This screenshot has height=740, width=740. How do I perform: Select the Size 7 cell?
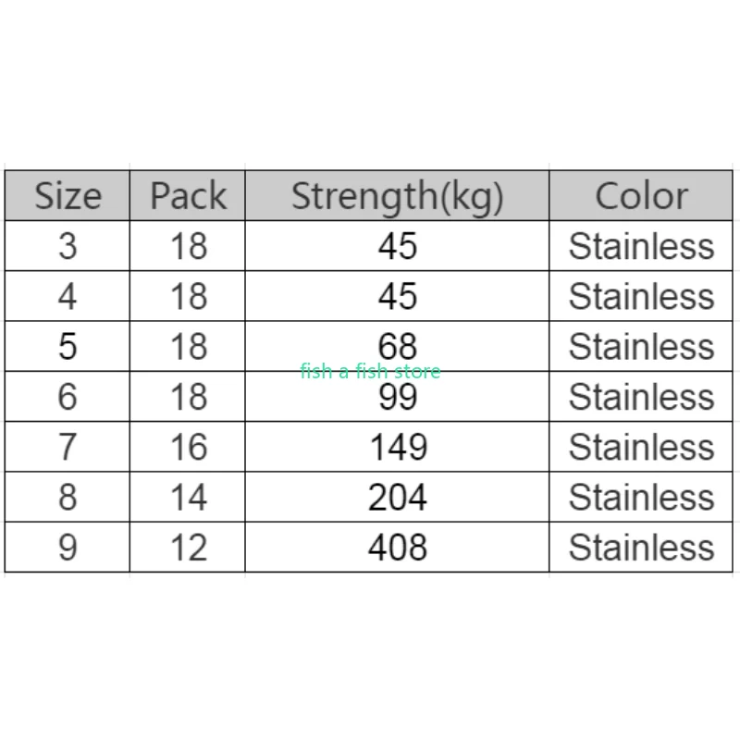68,447
